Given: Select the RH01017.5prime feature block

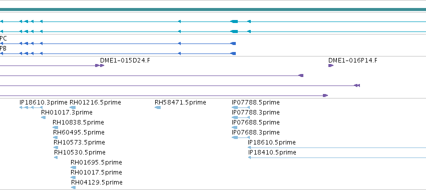Looking at the screenshot, I should tap(73, 177).
